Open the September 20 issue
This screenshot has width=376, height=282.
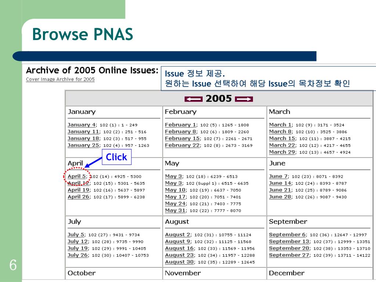pos(289,249)
